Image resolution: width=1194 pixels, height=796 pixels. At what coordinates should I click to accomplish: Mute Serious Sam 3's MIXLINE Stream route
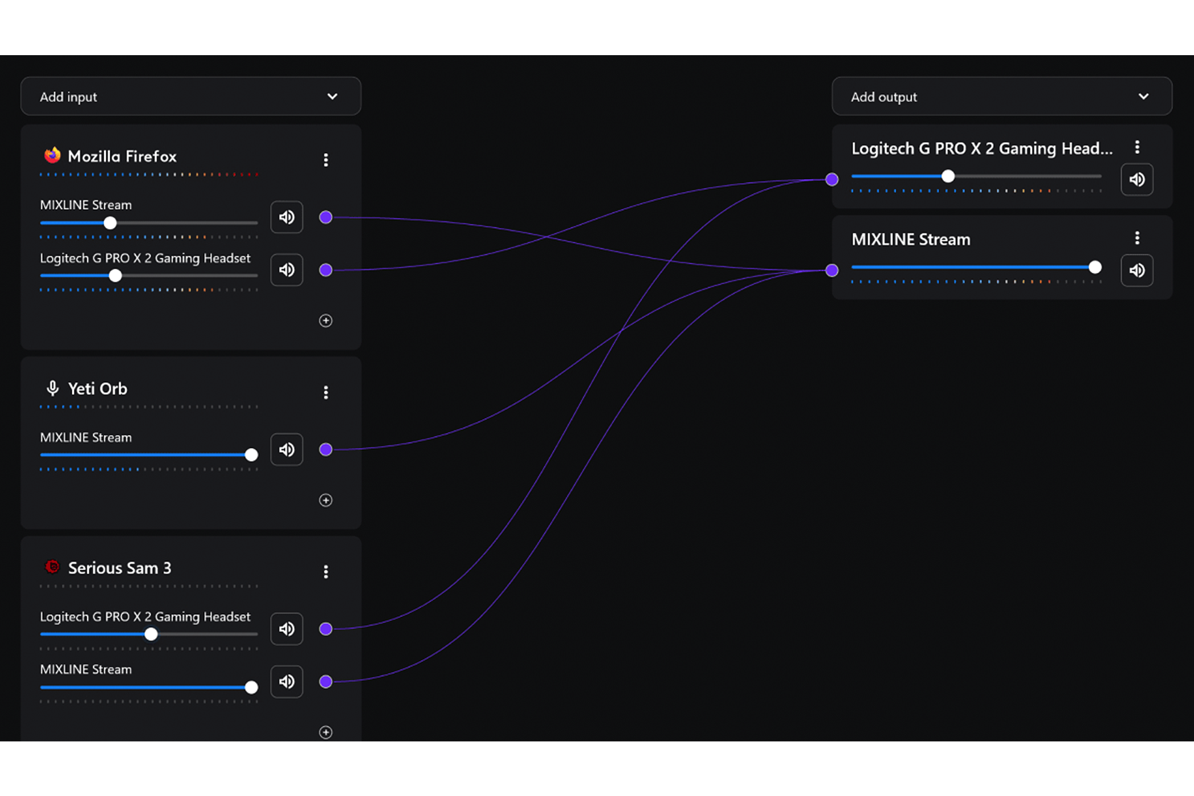click(287, 681)
